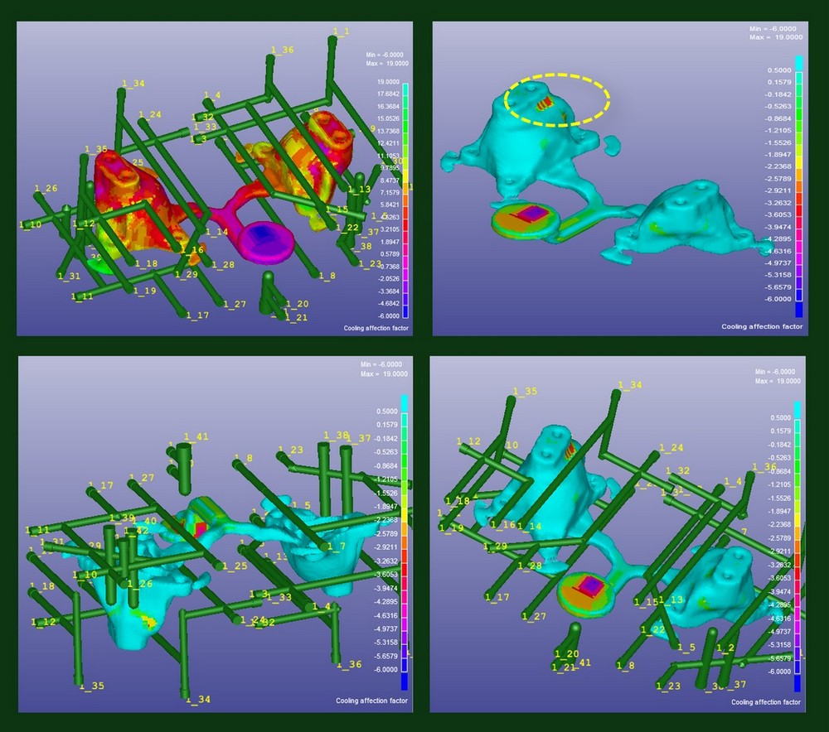Viewport: 829px width, 732px height.
Task: Select label 1_17 in the top-left view
Action: pyautogui.click(x=197, y=315)
